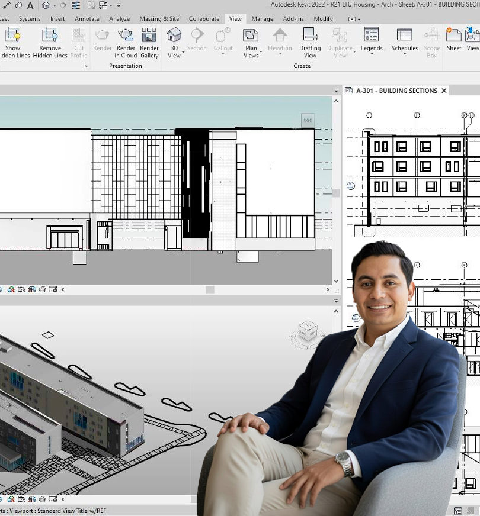Open the Render Gallery
480x516 pixels.
(x=149, y=41)
